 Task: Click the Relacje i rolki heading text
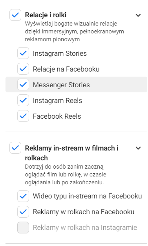point(46,15)
